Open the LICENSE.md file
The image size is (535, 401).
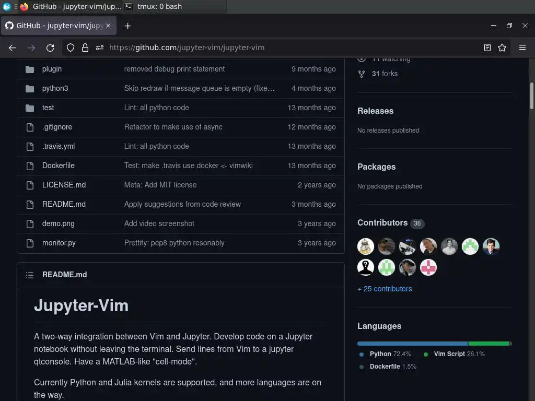[x=64, y=185]
